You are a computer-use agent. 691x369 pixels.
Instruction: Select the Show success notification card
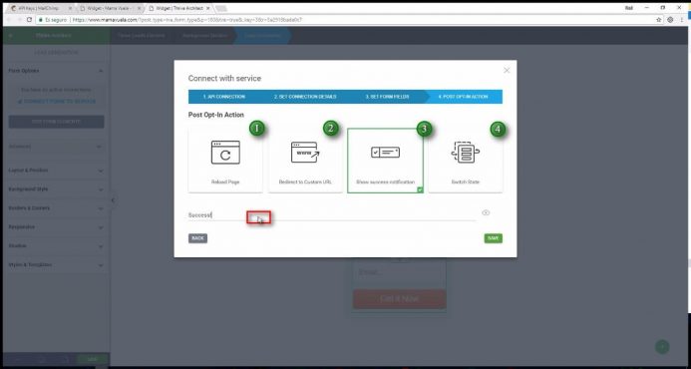pos(385,161)
